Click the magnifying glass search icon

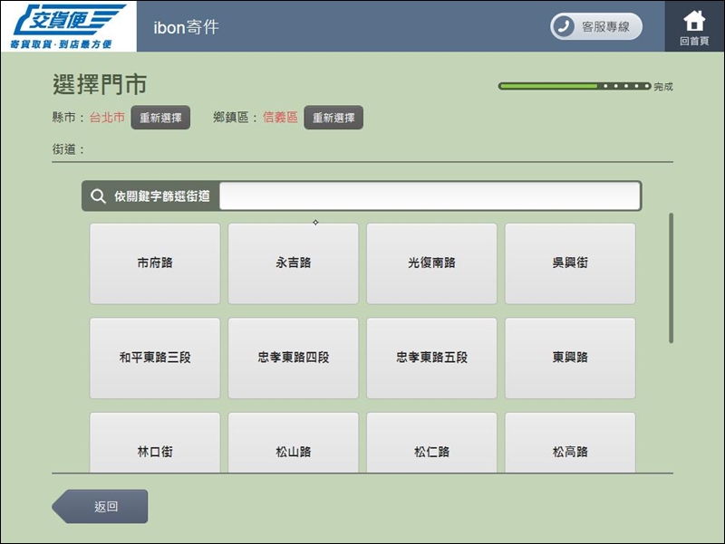(99, 196)
